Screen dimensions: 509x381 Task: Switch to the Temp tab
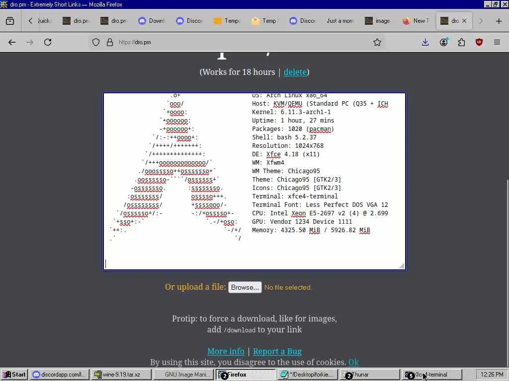(265, 21)
